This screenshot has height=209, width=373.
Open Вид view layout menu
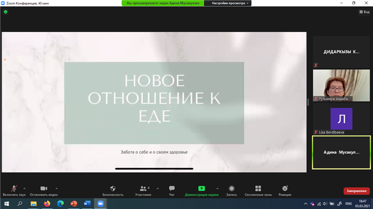364,12
